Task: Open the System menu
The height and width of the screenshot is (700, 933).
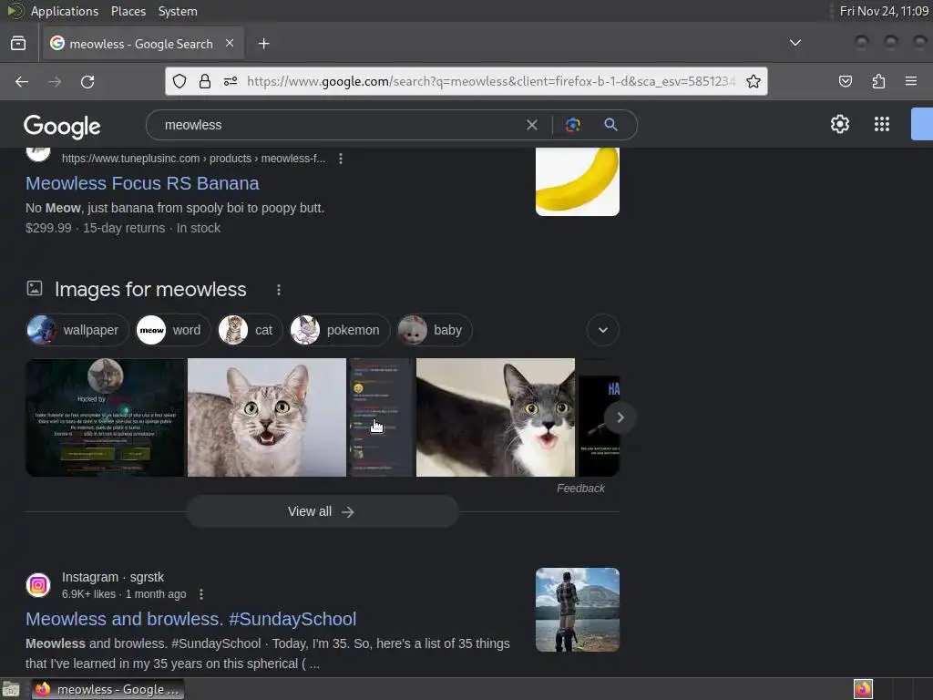Action: (178, 11)
